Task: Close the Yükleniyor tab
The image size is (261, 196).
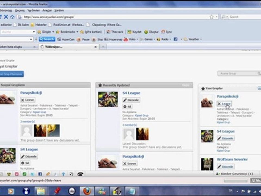Action: pyautogui.click(x=95, y=47)
